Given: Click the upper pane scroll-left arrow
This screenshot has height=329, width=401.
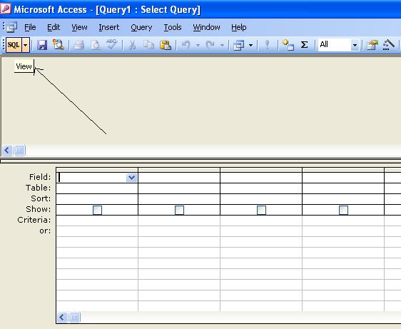Looking at the screenshot, I should (x=7, y=150).
